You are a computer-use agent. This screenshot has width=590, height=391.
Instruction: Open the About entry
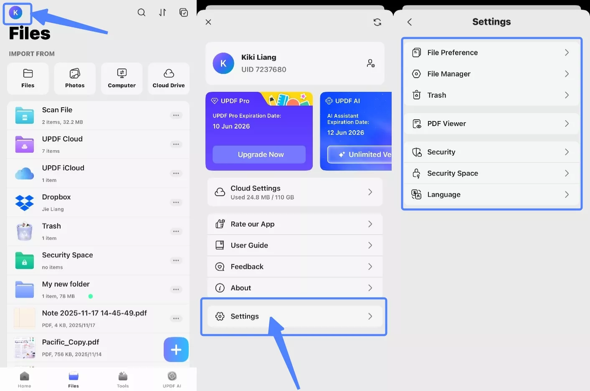[x=295, y=288]
